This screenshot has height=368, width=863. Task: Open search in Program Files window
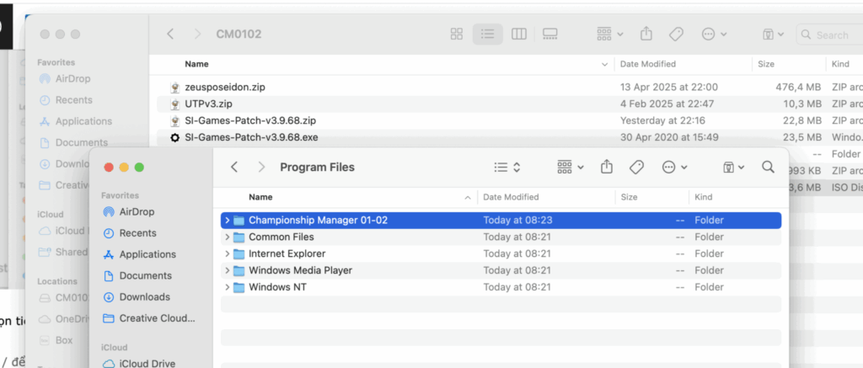point(768,168)
